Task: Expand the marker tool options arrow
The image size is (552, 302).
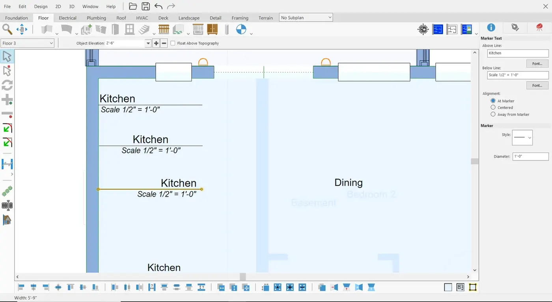Action: click(x=251, y=34)
